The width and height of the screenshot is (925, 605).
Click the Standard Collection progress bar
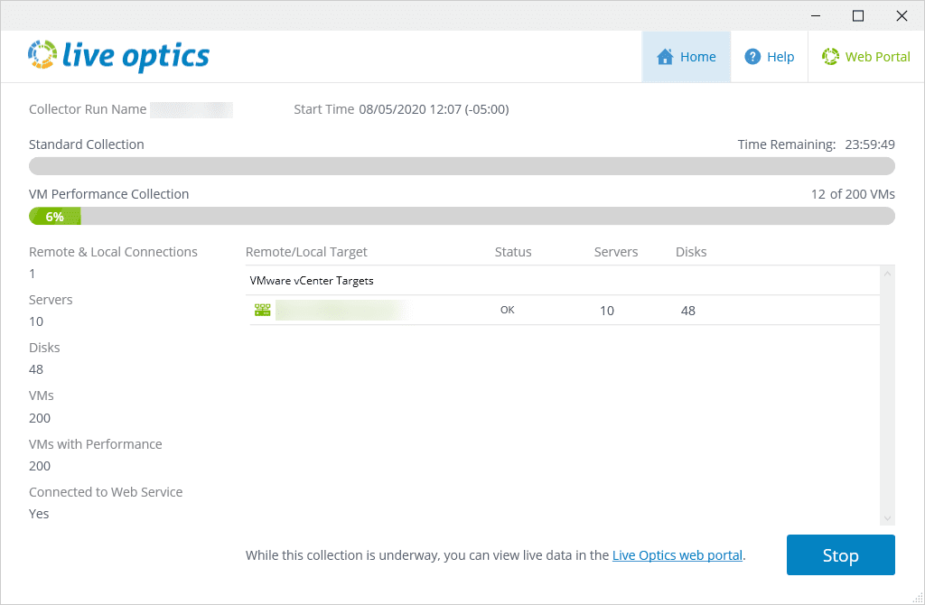point(462,166)
